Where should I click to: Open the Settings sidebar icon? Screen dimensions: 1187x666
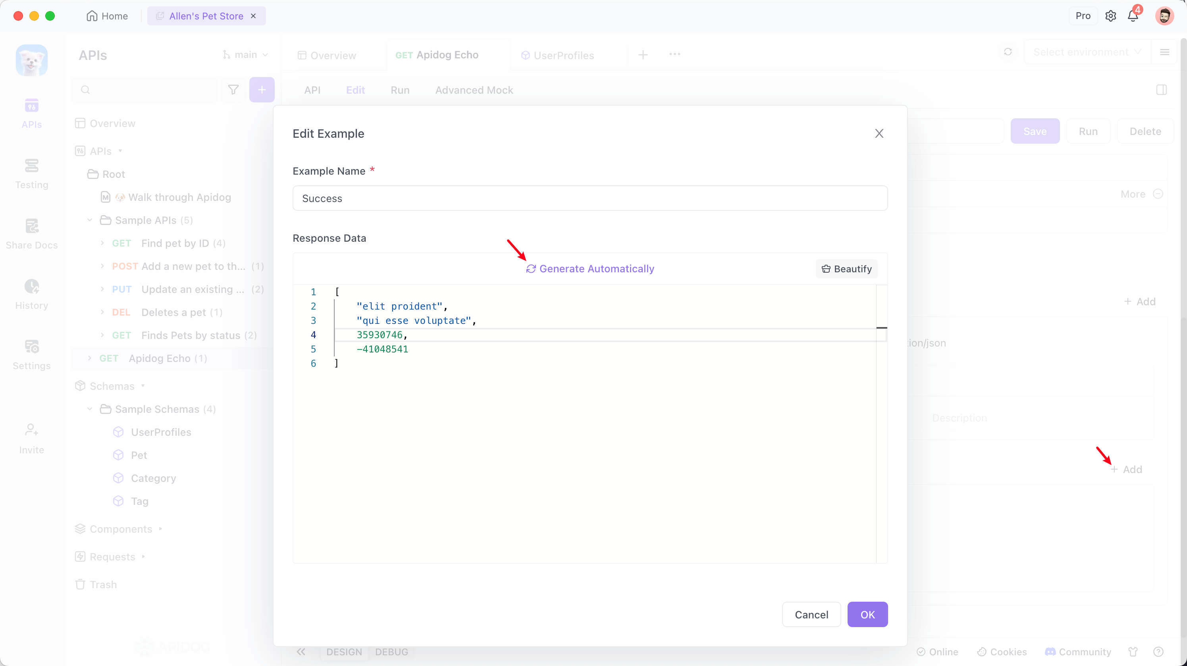pyautogui.click(x=31, y=355)
